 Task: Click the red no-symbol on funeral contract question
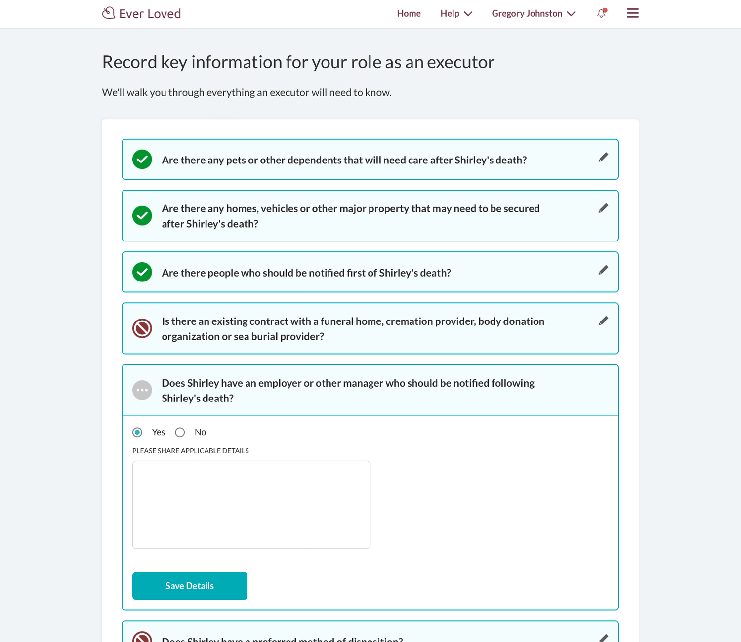click(142, 328)
